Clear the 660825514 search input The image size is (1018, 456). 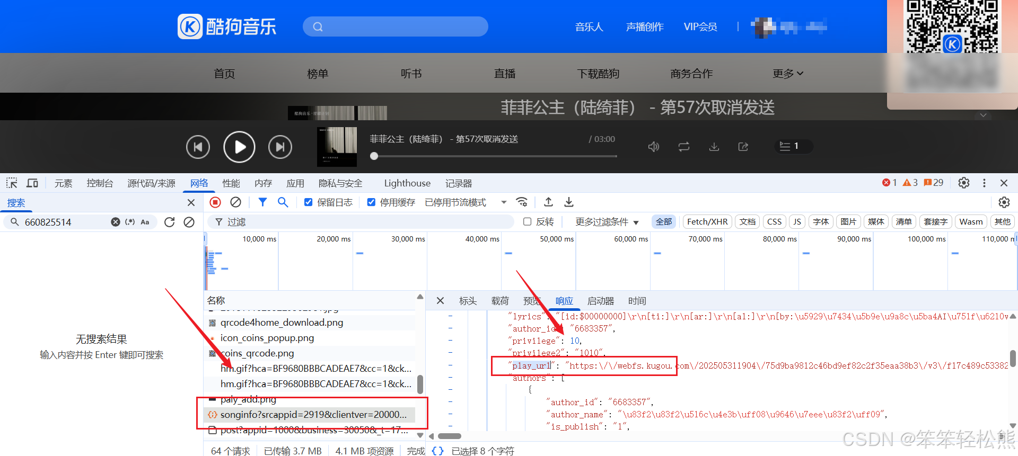click(115, 222)
